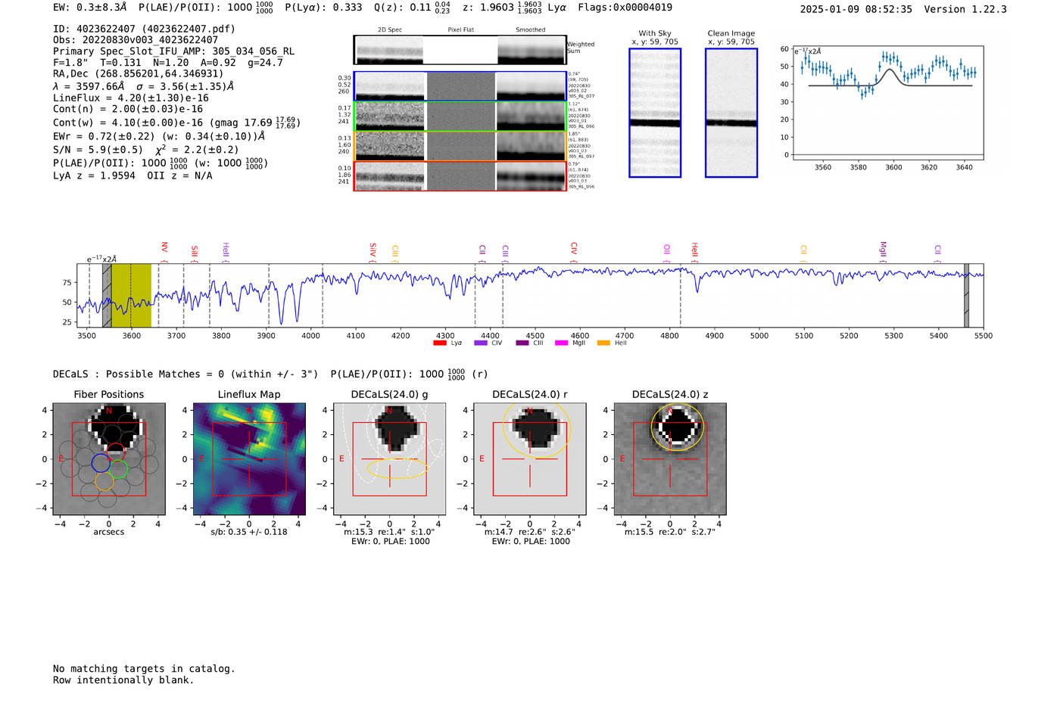This screenshot has width=1060, height=721.
Task: Click the 'm:14.7 re:2.6" s:2.6"' caption
Action: coord(530,532)
